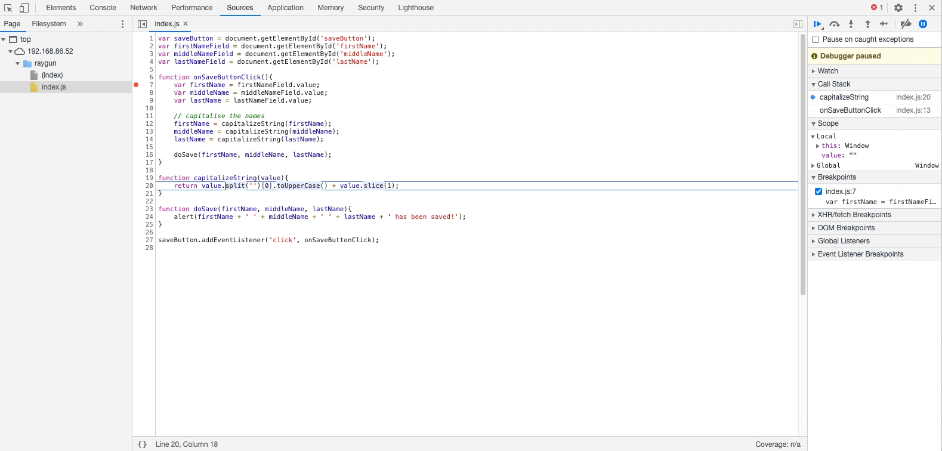Toggle the device toolbar icon

click(x=24, y=8)
